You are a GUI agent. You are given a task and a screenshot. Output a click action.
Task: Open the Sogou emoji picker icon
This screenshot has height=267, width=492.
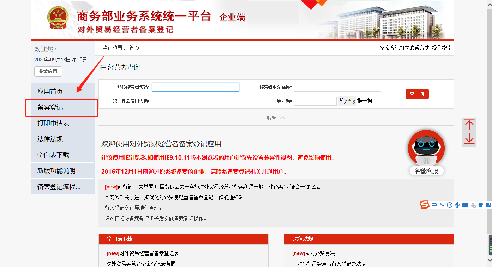pos(449,205)
